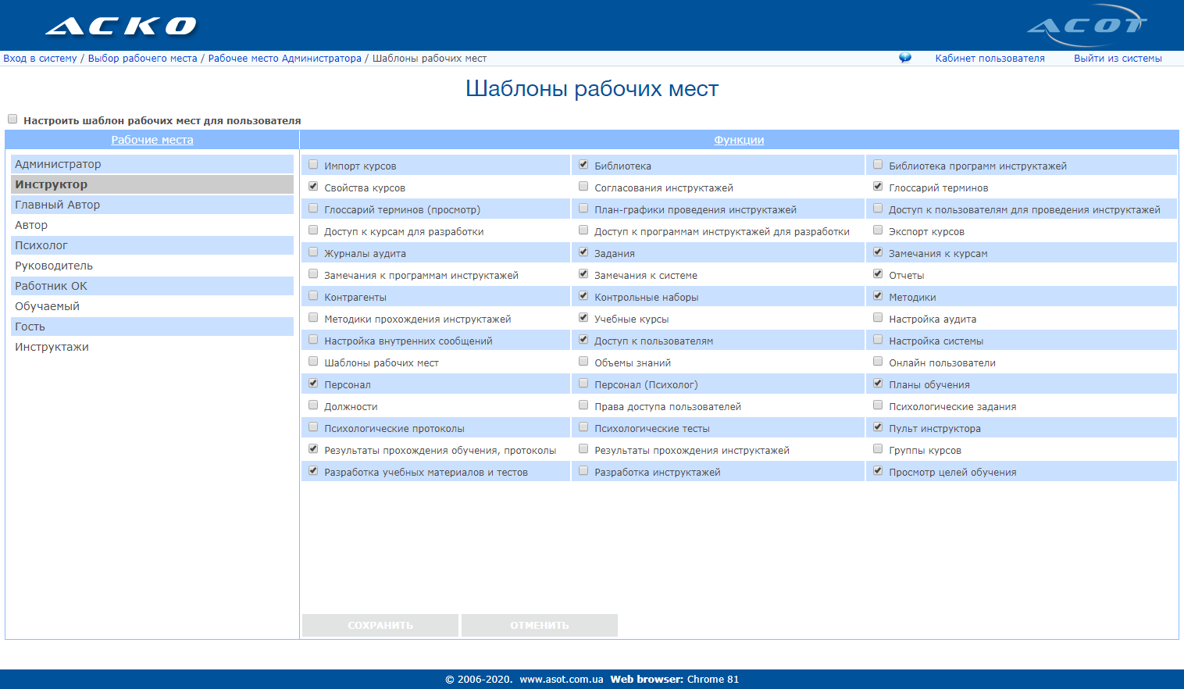
Task: Click the chat bubble icon near Кабинет пользователя
Action: (905, 58)
